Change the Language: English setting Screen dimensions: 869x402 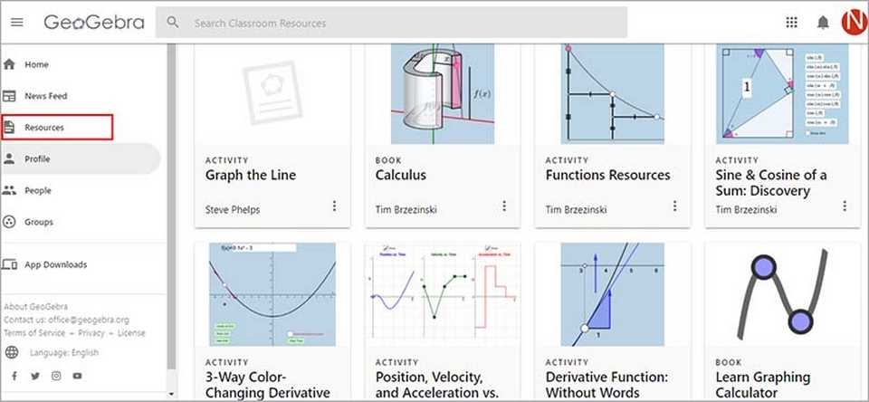click(x=63, y=352)
